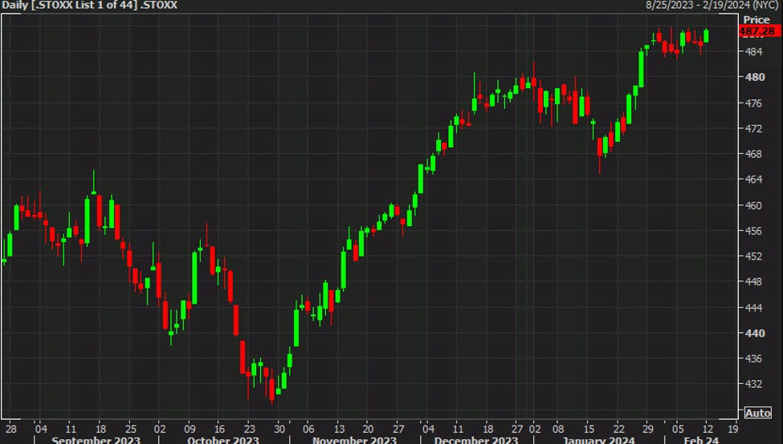Click the '29' date label on the time axis
783x444 pixels.
tap(647, 429)
